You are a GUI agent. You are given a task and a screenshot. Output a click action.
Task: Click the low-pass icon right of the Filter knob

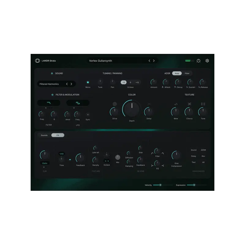coord(163,153)
